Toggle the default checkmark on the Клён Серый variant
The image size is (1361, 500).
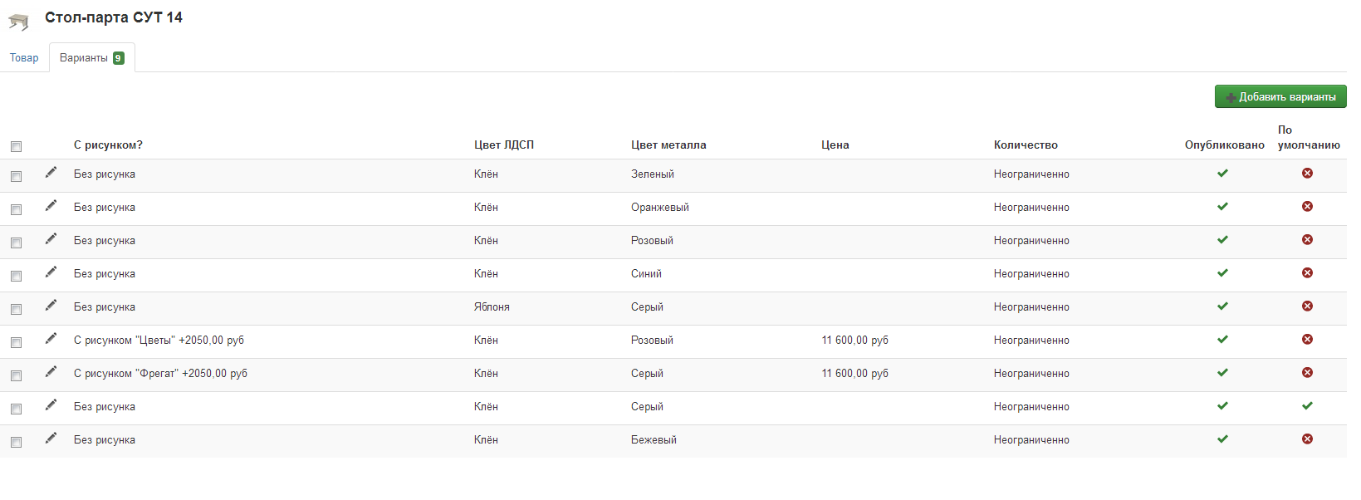[1307, 405]
